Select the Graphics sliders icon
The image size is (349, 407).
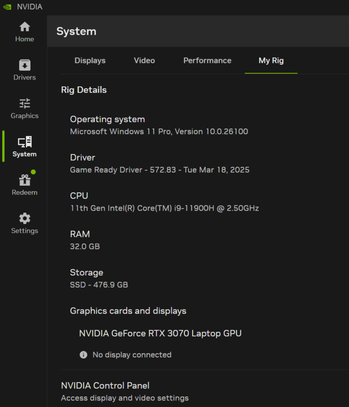[x=24, y=103]
